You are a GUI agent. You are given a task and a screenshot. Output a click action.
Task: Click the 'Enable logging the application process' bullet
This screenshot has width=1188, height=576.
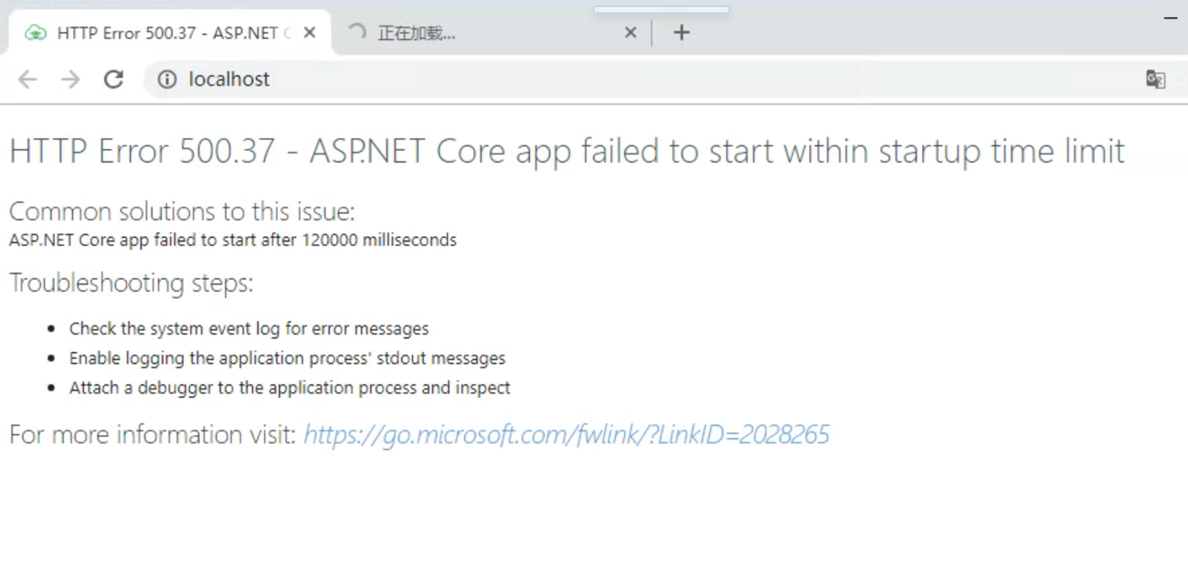point(287,358)
